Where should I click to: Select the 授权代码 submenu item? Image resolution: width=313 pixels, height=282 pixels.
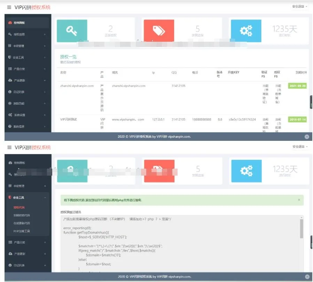[19, 208]
